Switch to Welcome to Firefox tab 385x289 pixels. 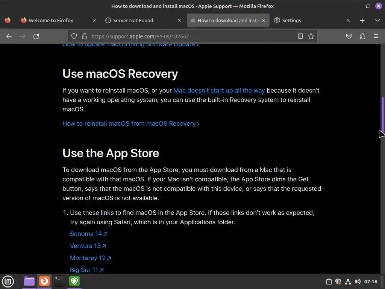pos(51,20)
